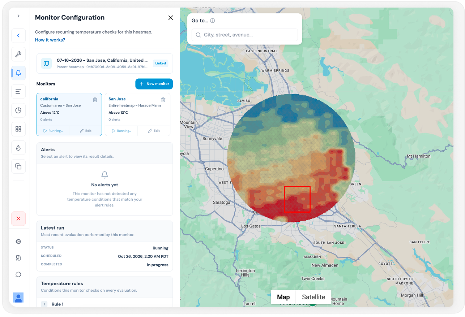The image size is (465, 317).
Task: Open the pie chart sidebar icon
Action: 18,110
